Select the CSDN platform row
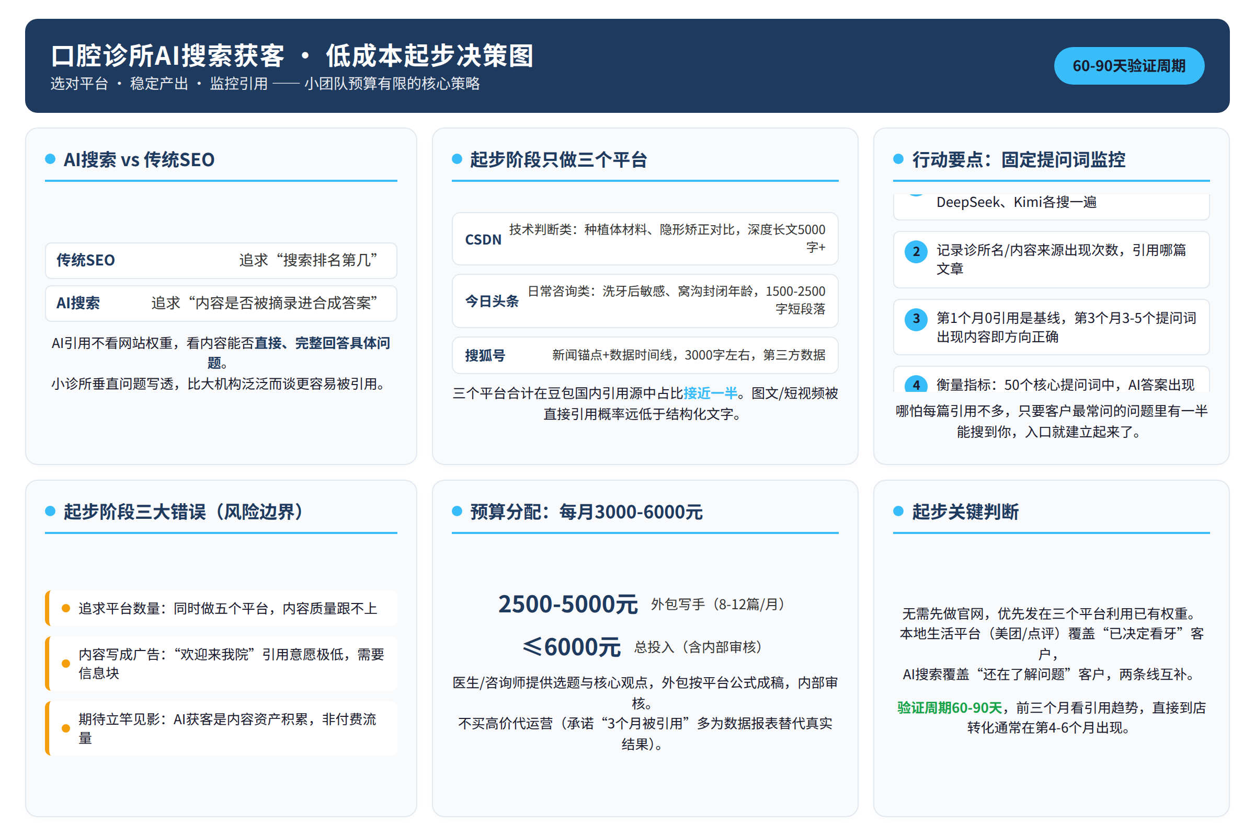 click(x=645, y=239)
